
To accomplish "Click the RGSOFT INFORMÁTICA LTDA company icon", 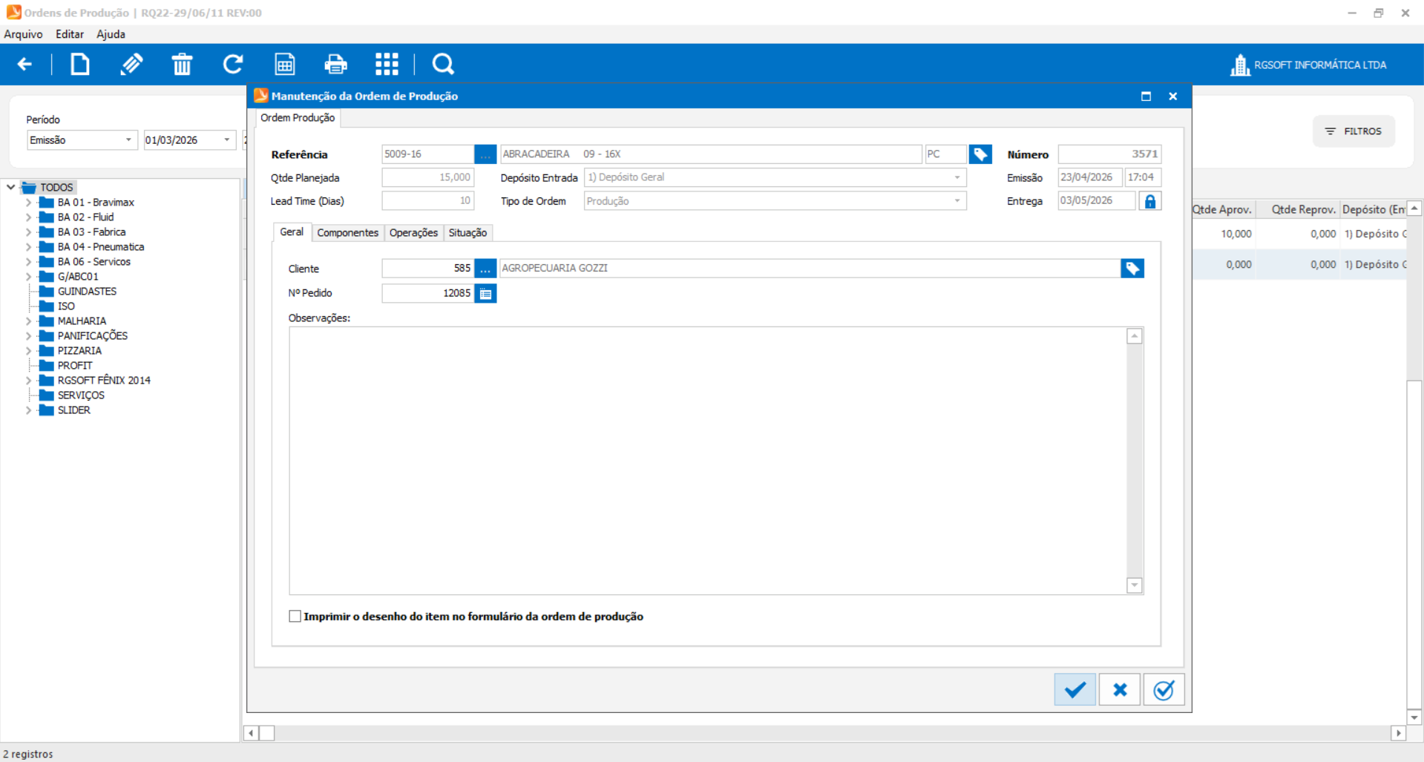I will pos(1240,65).
